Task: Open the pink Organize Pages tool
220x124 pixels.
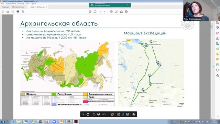Action: click(217, 33)
